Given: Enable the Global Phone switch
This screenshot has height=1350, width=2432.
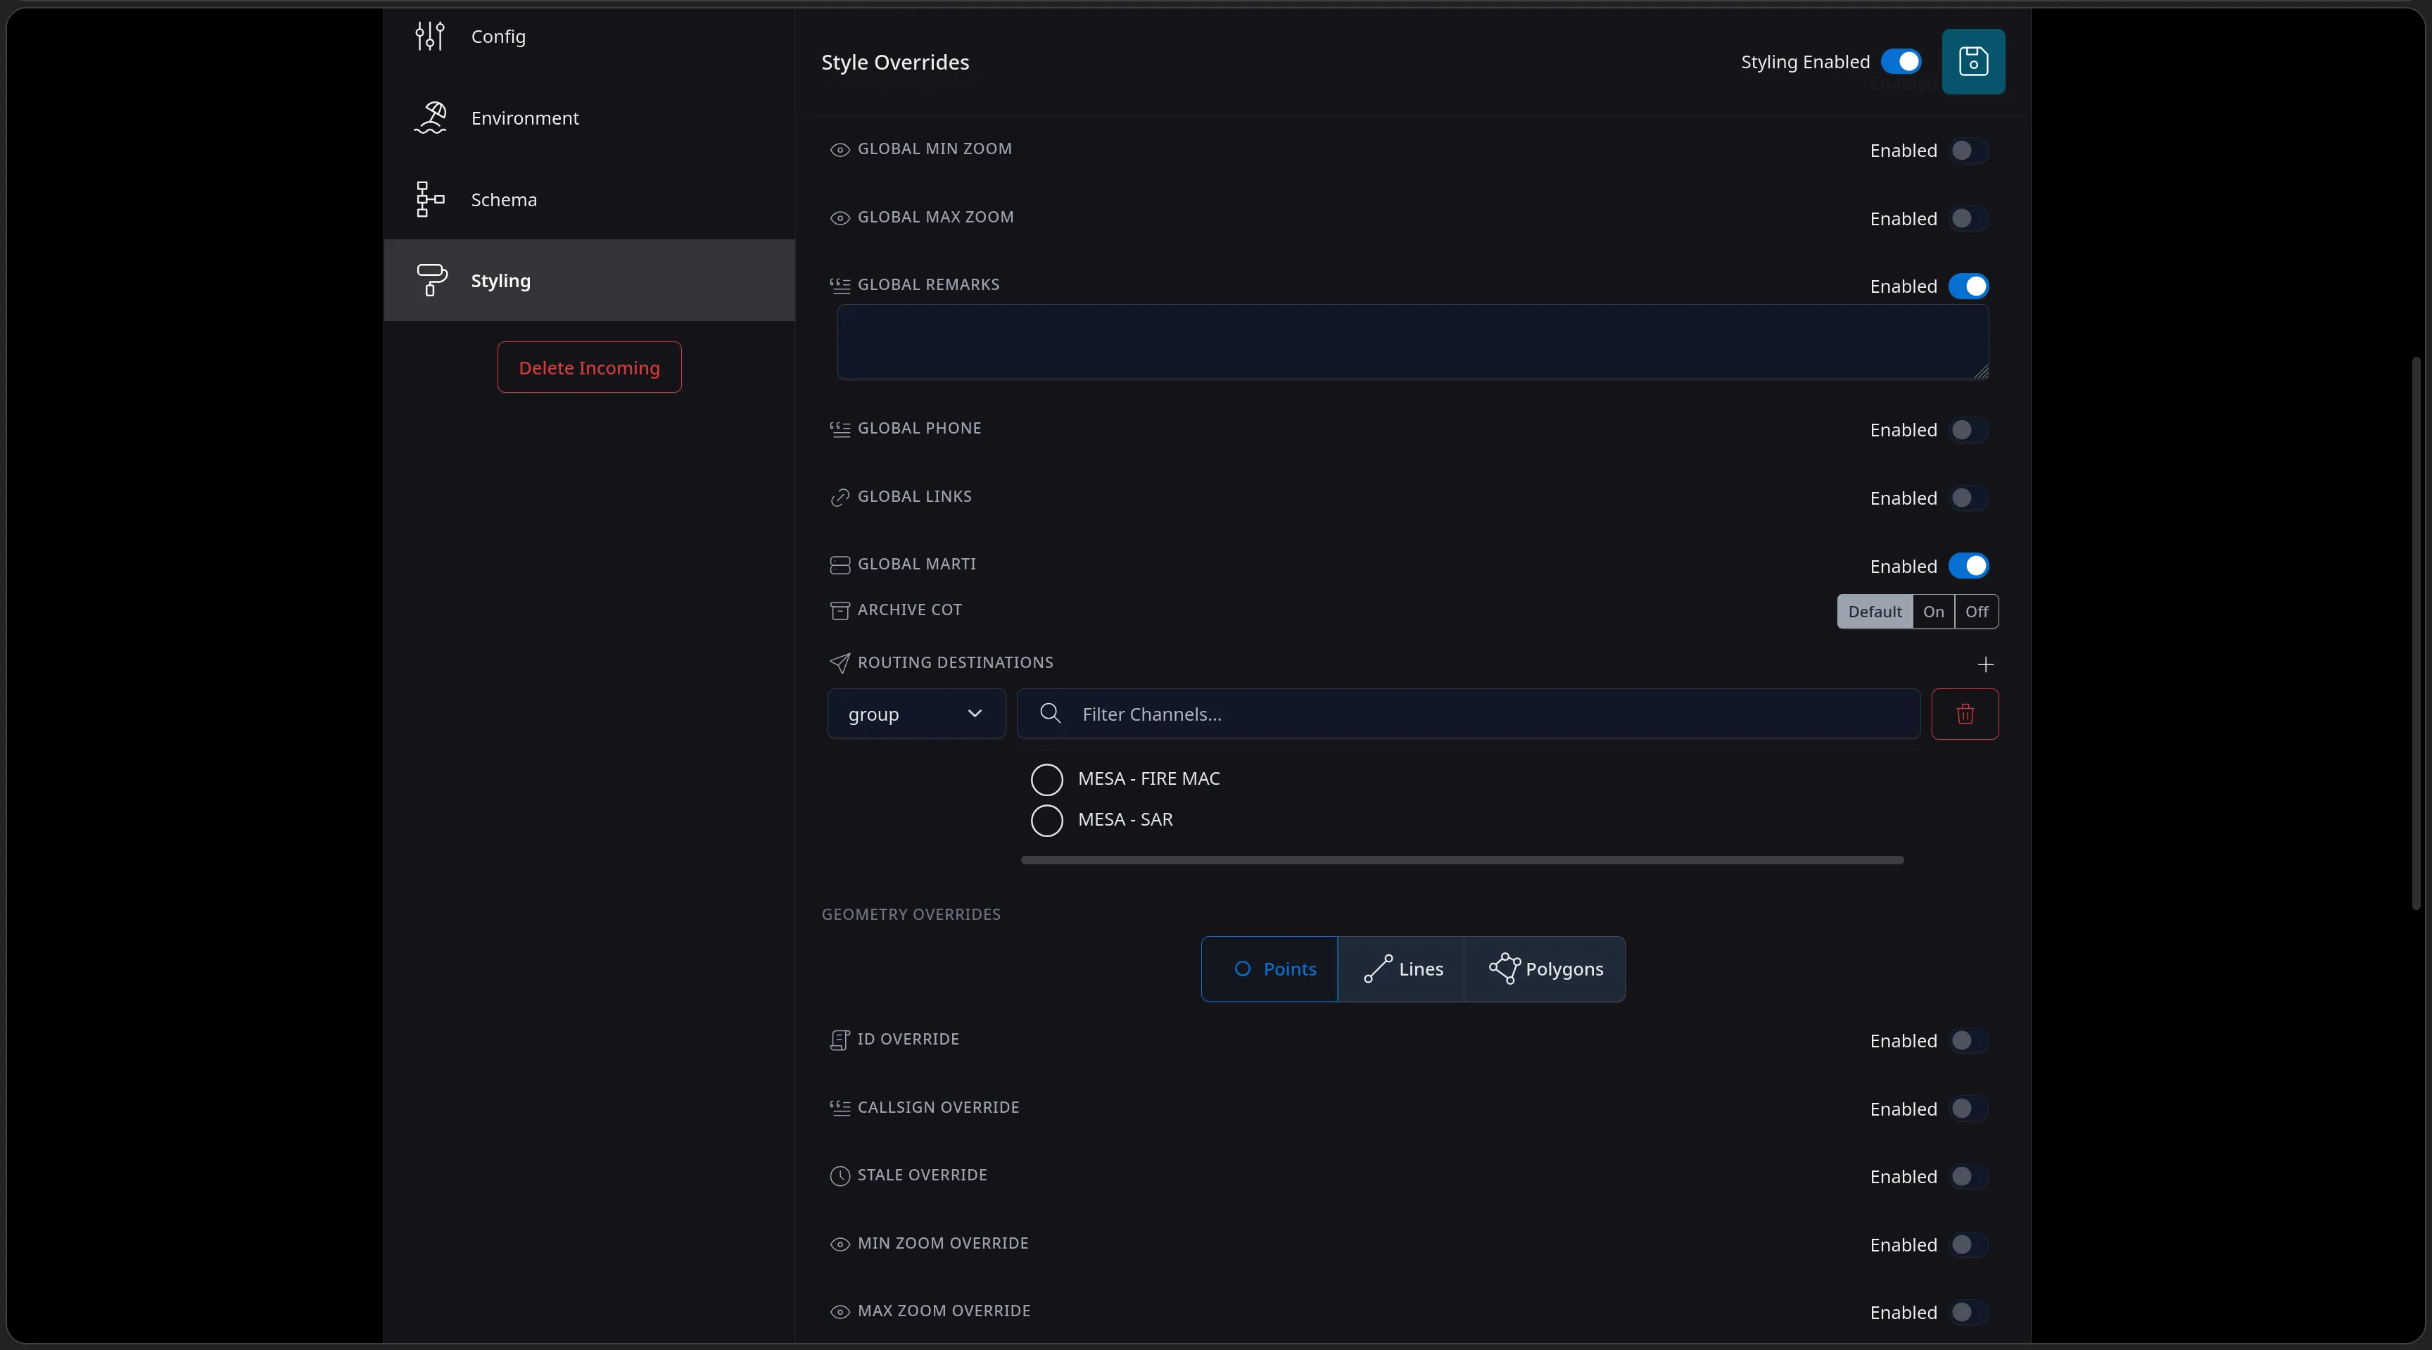Looking at the screenshot, I should (1968, 429).
